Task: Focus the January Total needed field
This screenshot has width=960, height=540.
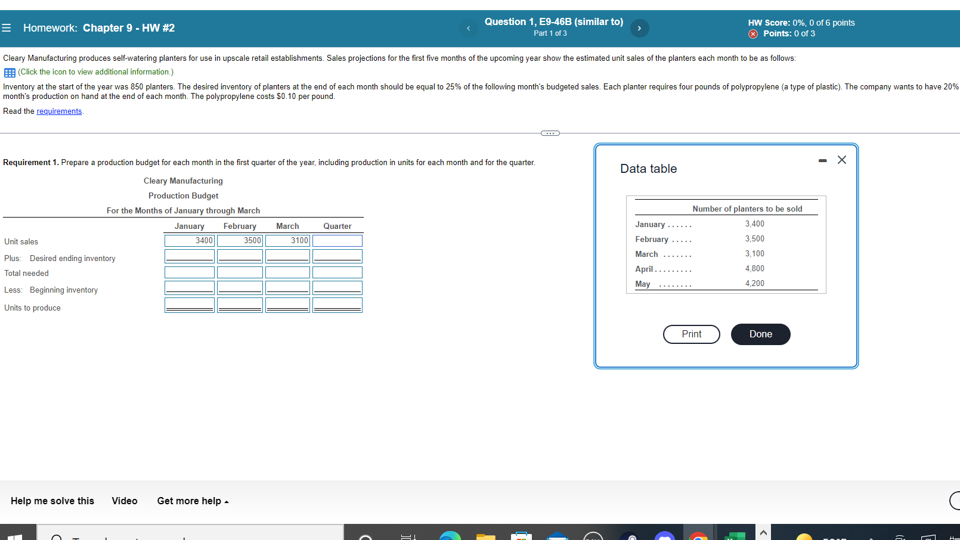Action: click(190, 272)
